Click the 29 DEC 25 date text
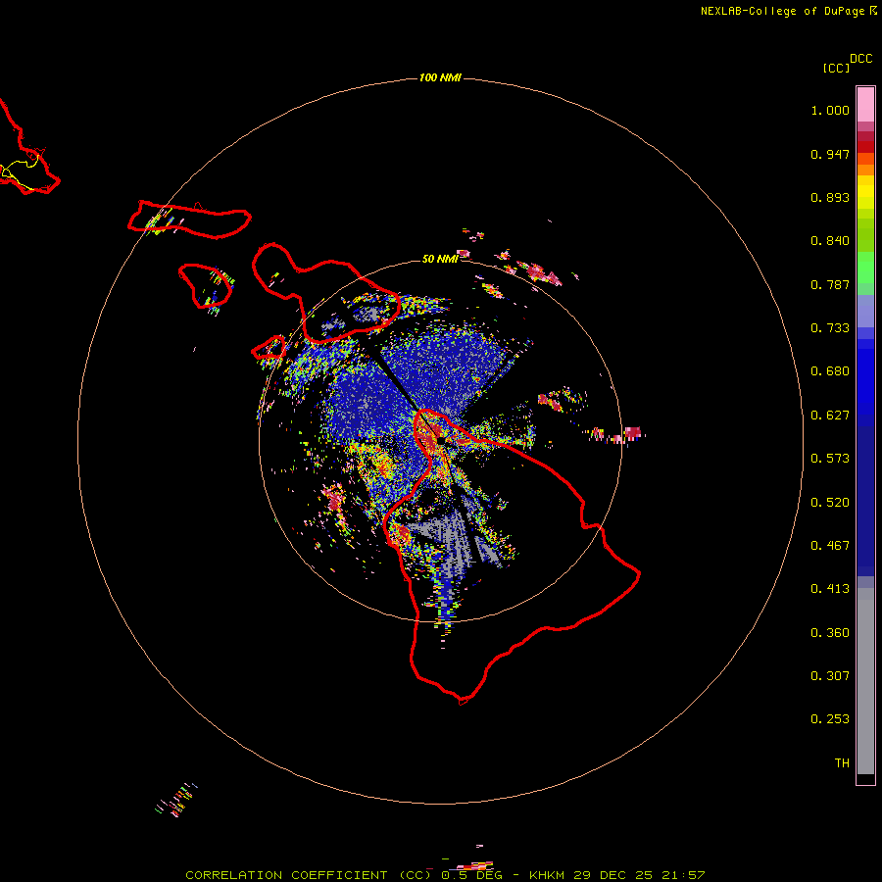 (613, 875)
